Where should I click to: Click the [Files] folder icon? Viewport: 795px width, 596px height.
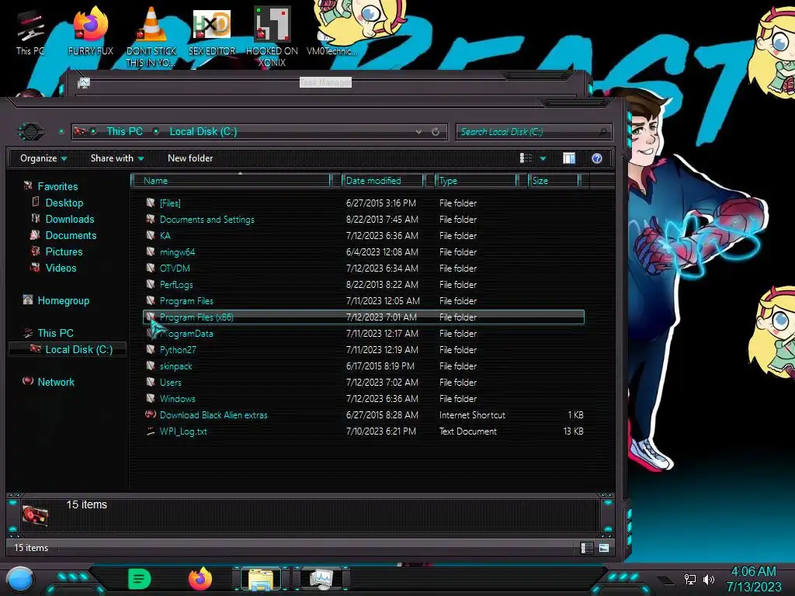[x=151, y=203]
